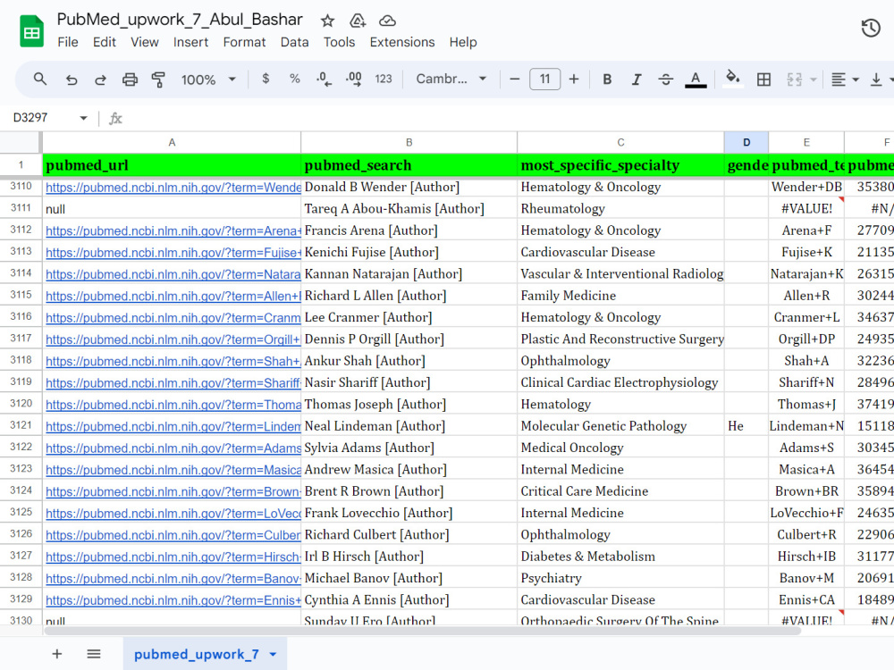Open the all sheets list icon
This screenshot has width=894, height=670.
94,654
